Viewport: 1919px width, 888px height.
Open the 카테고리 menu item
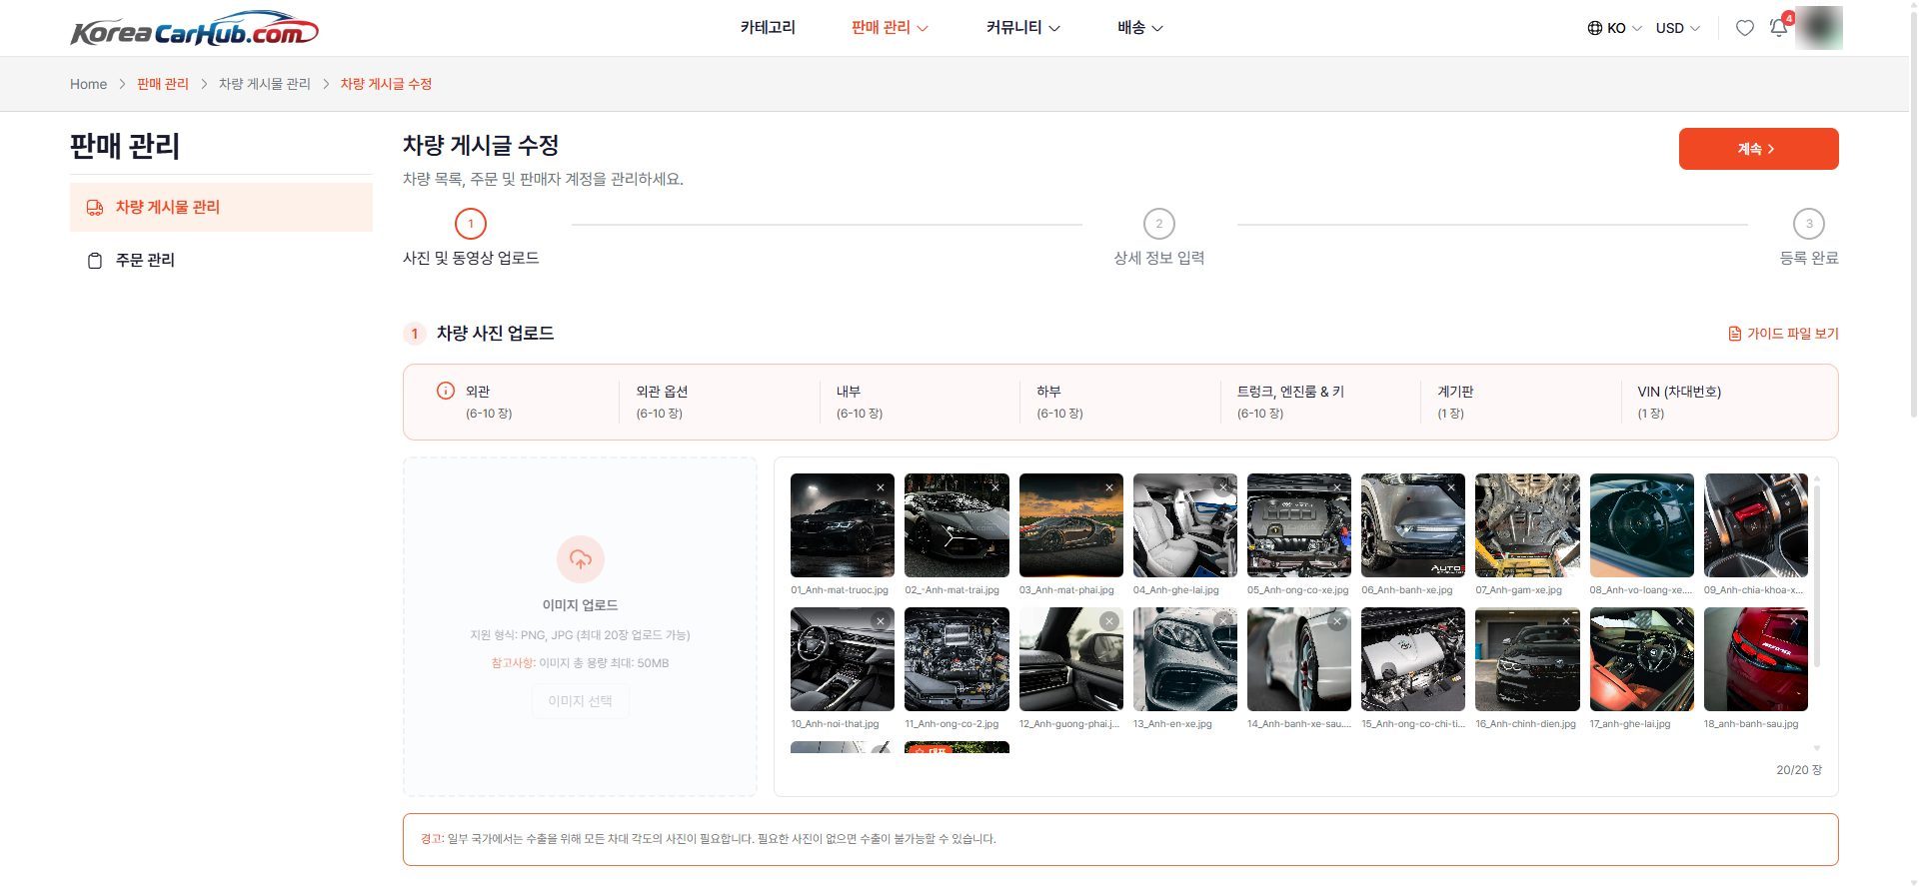click(768, 28)
